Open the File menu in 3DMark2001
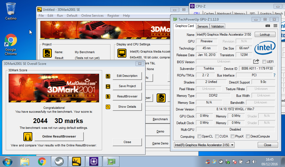The image size is (285, 167). point(41,16)
